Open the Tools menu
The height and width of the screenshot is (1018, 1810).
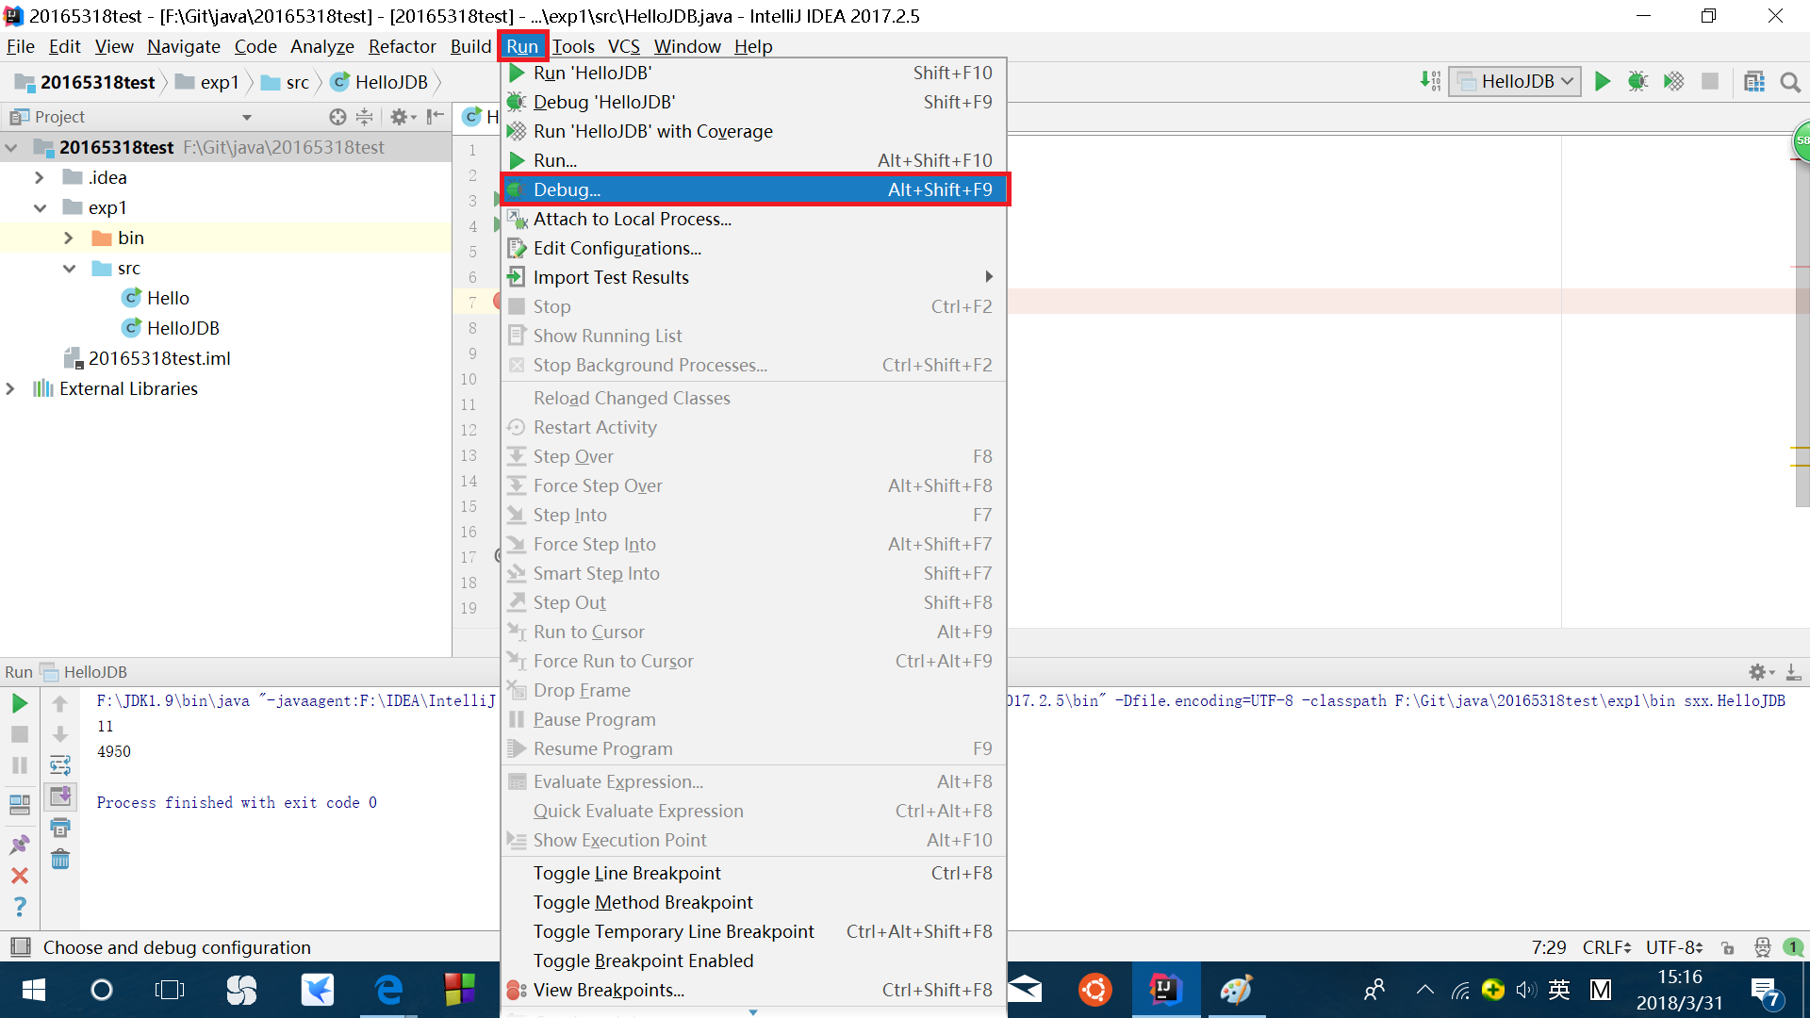pyautogui.click(x=573, y=46)
